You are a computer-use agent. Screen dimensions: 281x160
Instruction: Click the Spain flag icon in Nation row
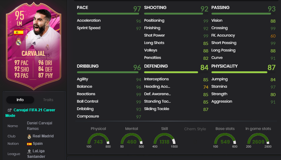click(x=29, y=144)
